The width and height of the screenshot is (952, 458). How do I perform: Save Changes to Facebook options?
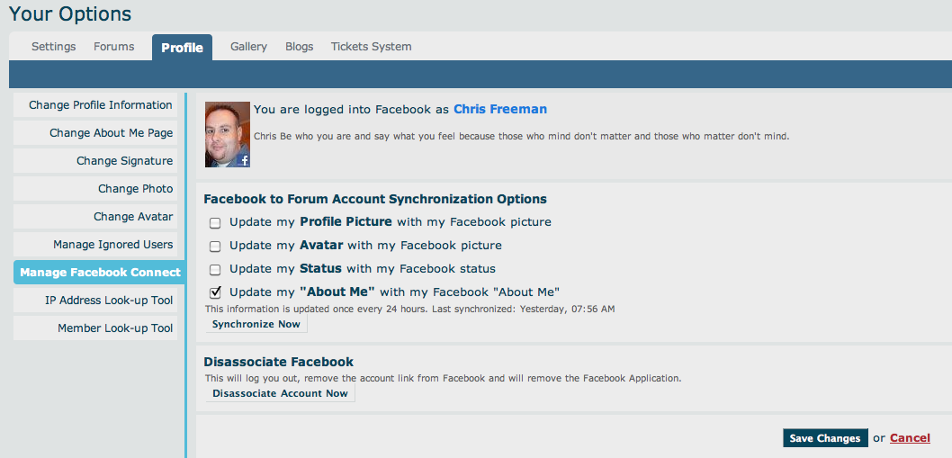(825, 438)
